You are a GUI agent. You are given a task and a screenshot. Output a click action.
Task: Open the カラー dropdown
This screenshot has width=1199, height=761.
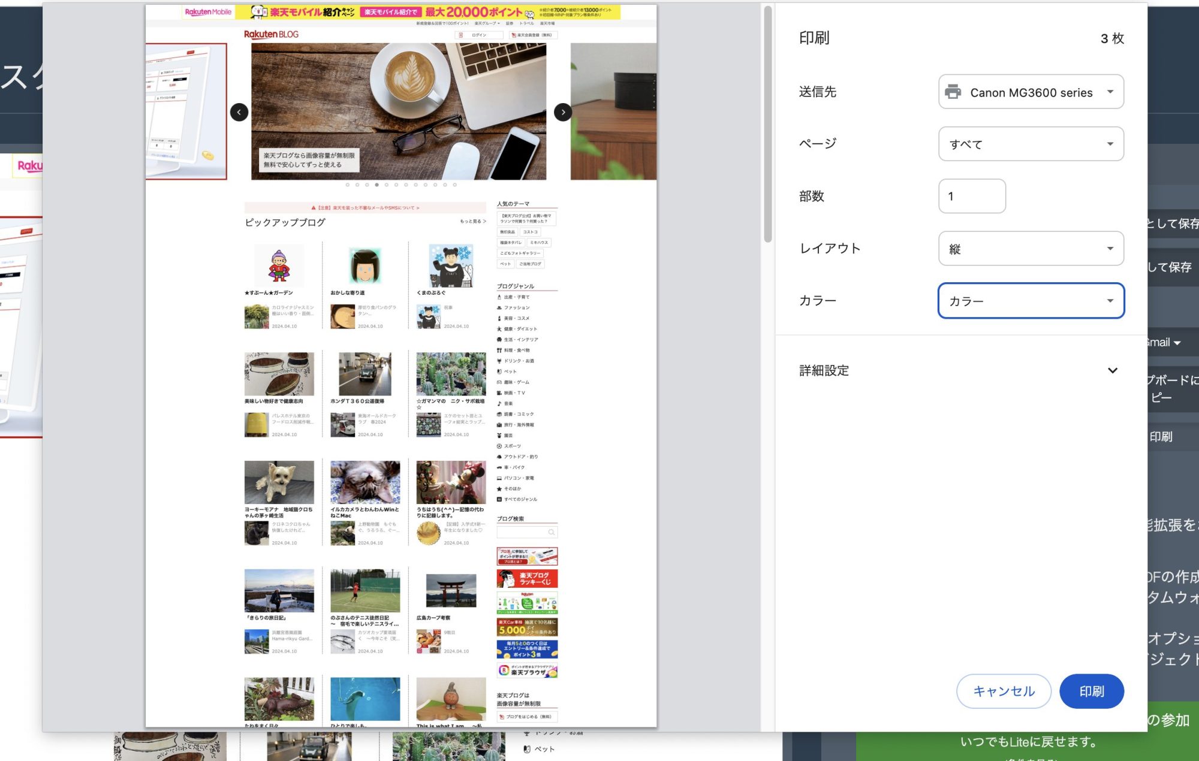click(x=1030, y=301)
